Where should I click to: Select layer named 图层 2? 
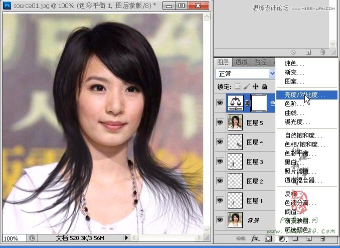point(255,181)
